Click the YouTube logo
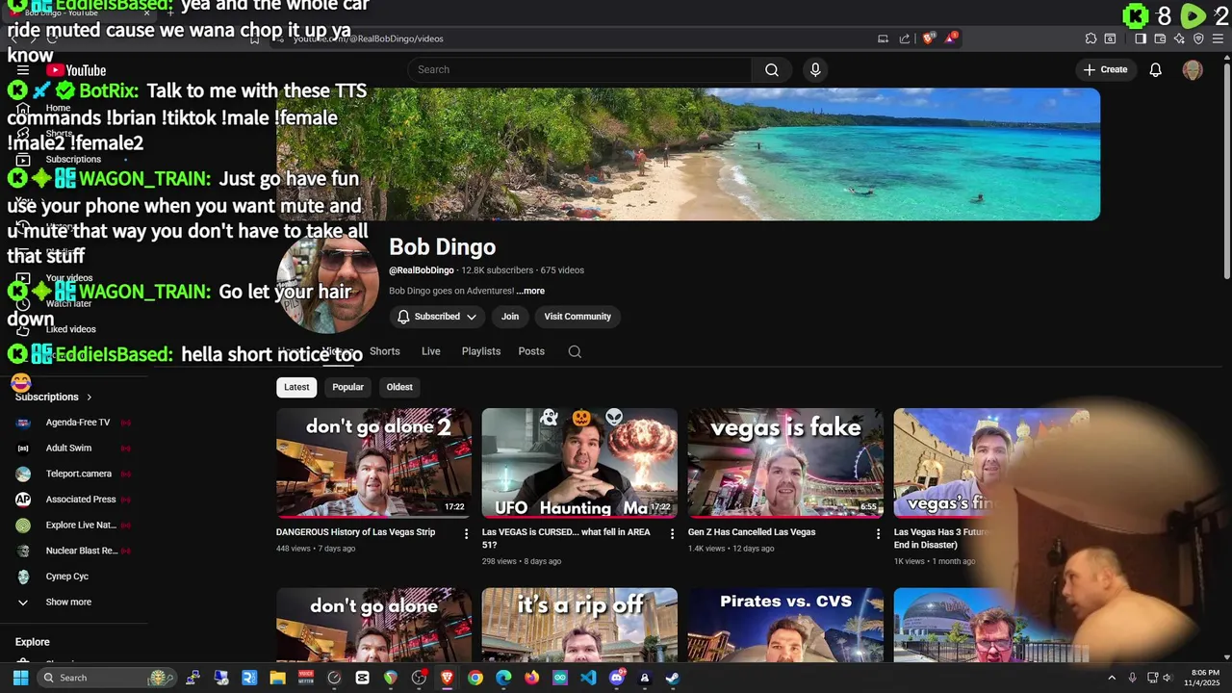Viewport: 1232px width, 693px height. 76,70
